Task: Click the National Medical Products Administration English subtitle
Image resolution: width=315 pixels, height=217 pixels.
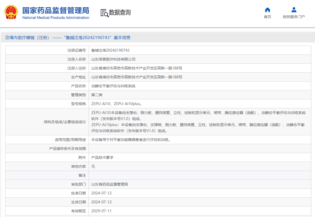Action: 56,18
